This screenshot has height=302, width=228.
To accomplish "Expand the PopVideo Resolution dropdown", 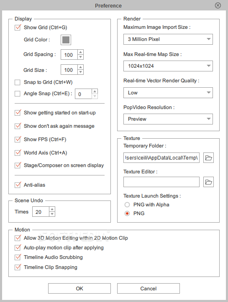I will pos(168,119).
